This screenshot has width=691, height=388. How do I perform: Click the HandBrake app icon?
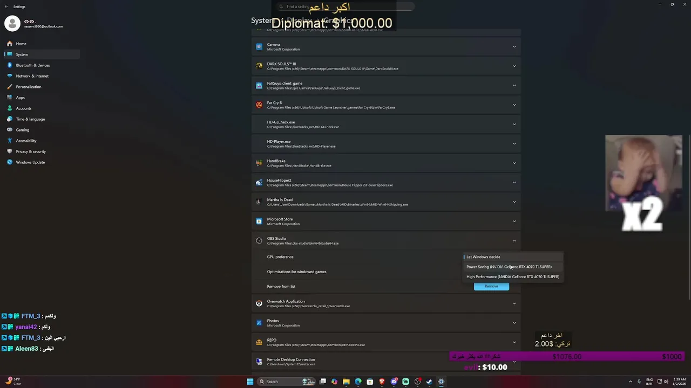pos(259,163)
